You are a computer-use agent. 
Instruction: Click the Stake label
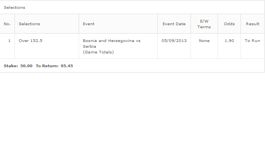(11, 66)
